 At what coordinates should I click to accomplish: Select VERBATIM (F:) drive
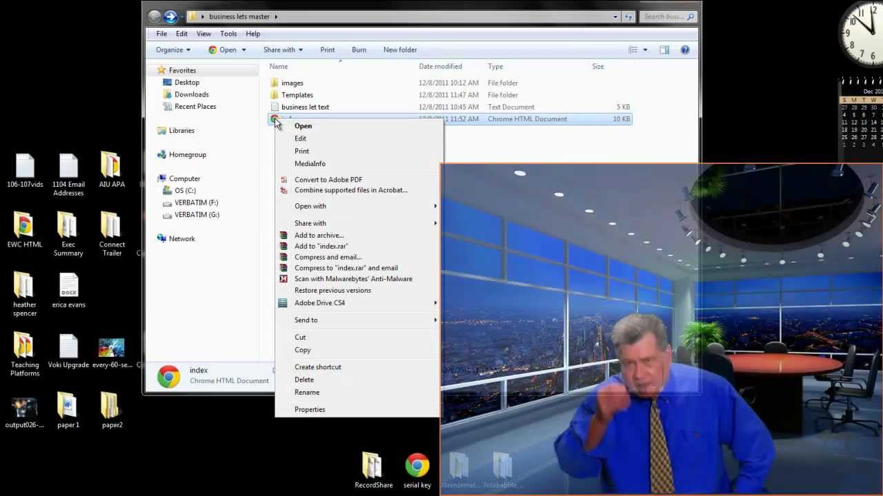(x=196, y=203)
